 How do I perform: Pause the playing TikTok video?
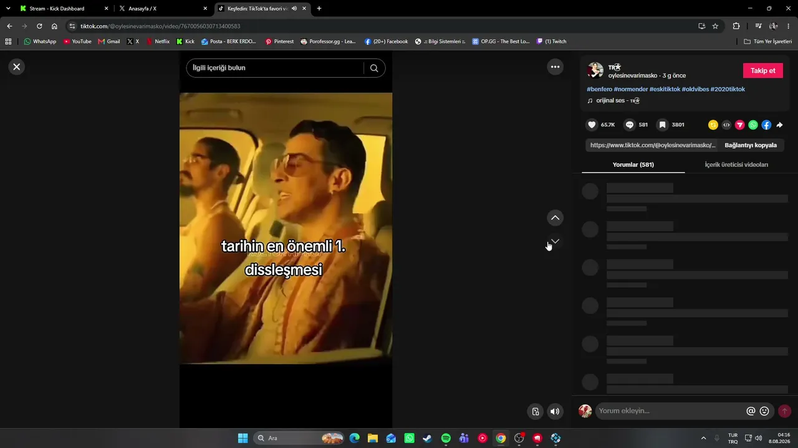tap(286, 228)
